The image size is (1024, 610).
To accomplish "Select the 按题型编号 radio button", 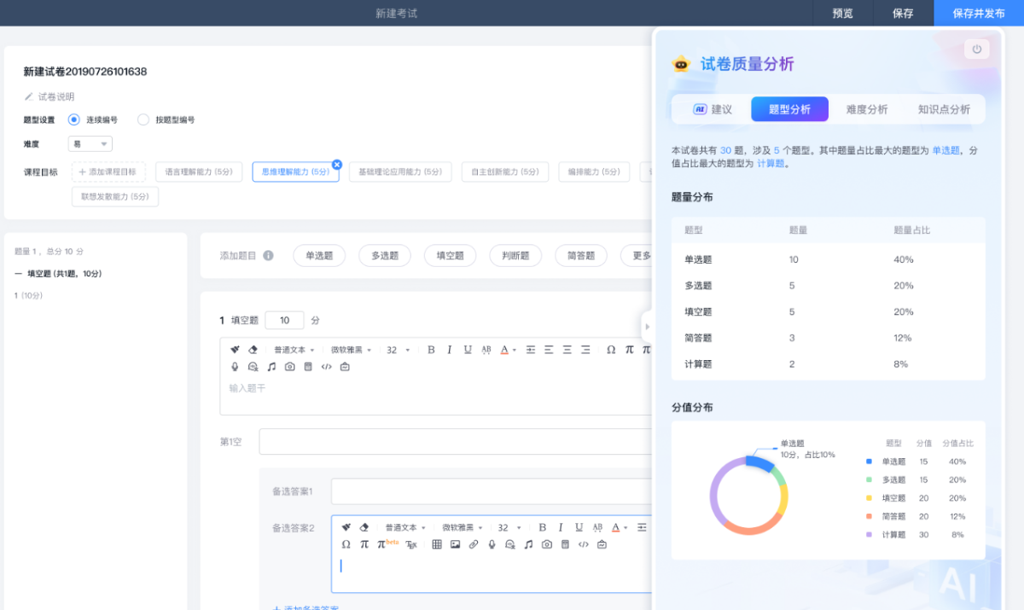I will tap(143, 119).
